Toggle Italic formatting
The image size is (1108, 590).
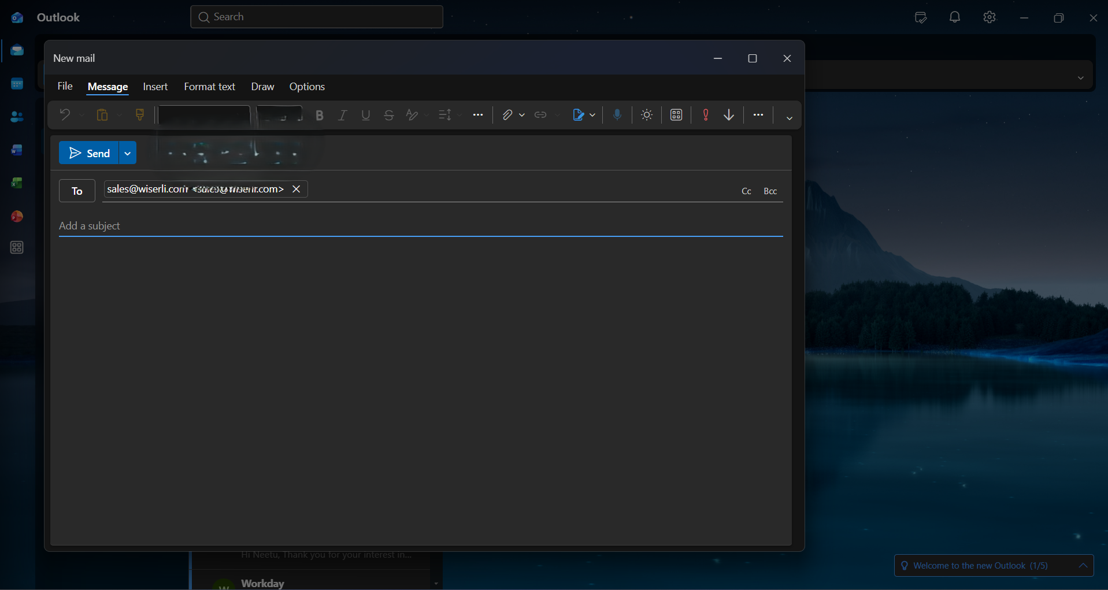pyautogui.click(x=342, y=115)
